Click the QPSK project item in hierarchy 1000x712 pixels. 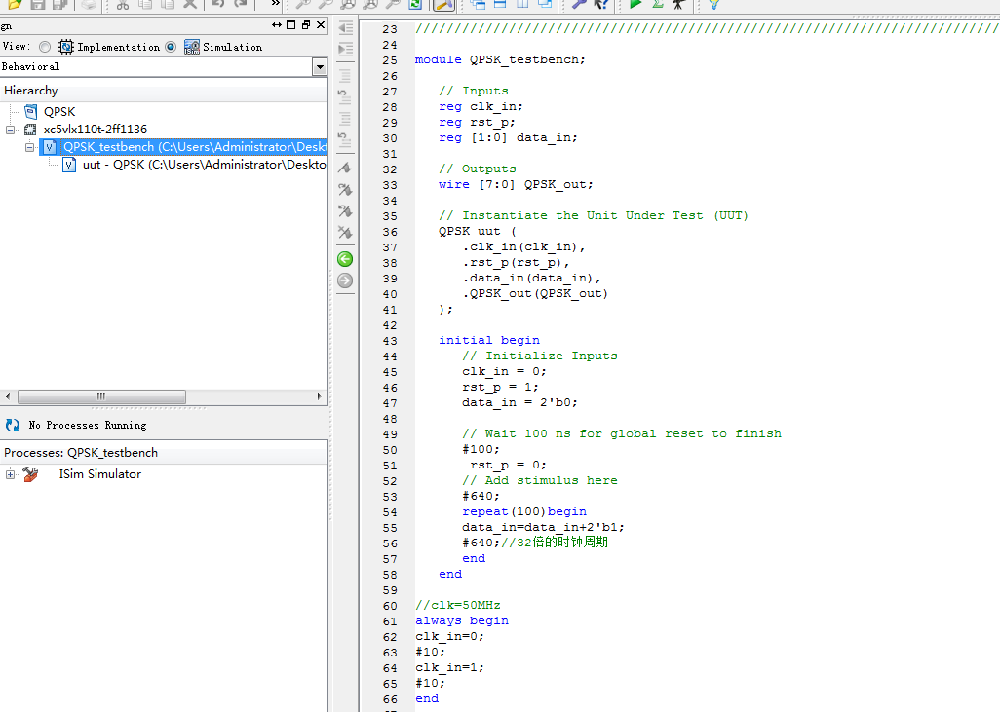point(58,111)
